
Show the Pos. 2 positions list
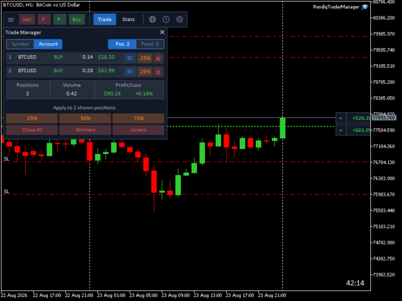tap(122, 44)
